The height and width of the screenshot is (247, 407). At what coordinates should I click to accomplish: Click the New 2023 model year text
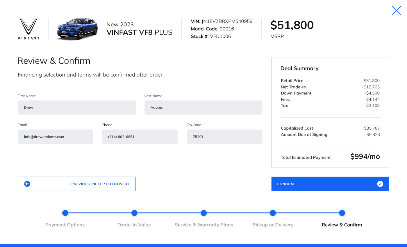click(120, 24)
